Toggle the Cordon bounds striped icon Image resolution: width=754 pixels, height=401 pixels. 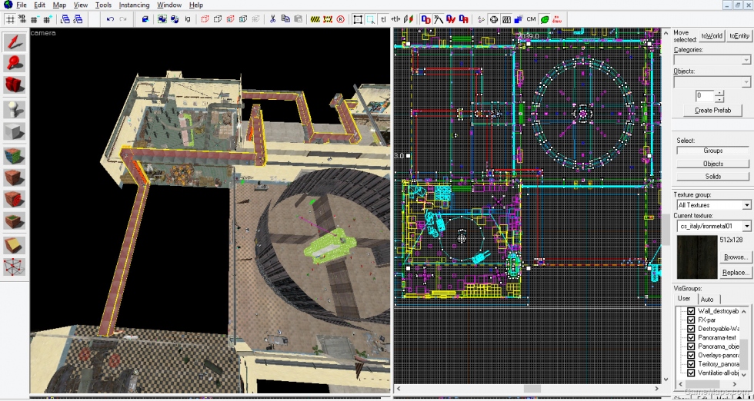[x=315, y=19]
